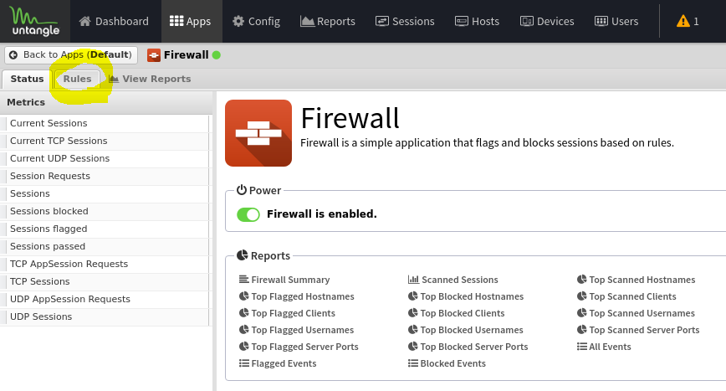Switch to the Rules tab
This screenshot has height=391, width=726.
click(x=77, y=79)
